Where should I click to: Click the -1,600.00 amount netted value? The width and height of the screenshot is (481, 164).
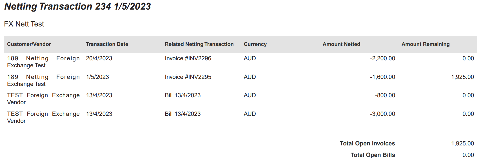pyautogui.click(x=382, y=77)
